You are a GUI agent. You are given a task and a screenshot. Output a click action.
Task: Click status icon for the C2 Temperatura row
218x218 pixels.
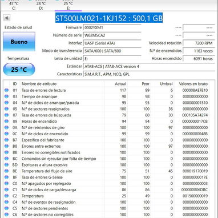click(7, 196)
